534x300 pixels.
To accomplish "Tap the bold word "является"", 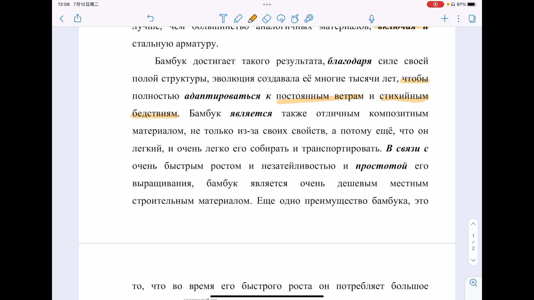I will [x=251, y=114].
